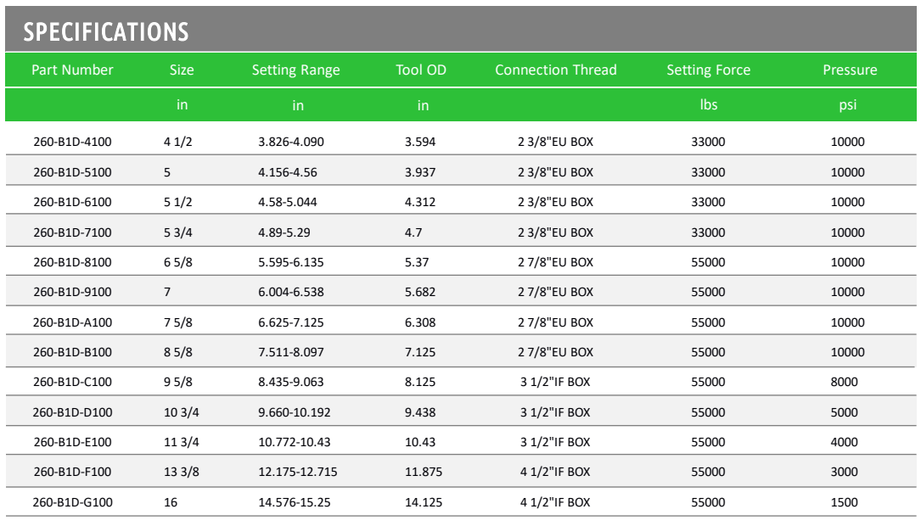
Task: Select the Setting Range column header
Action: coord(296,70)
